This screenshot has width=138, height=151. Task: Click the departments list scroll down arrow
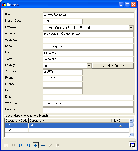131,135
